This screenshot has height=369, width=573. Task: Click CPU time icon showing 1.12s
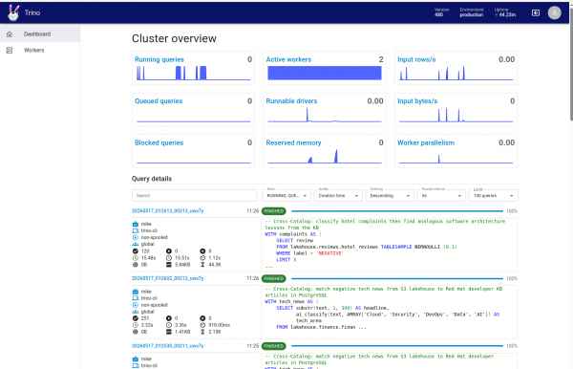(x=202, y=258)
